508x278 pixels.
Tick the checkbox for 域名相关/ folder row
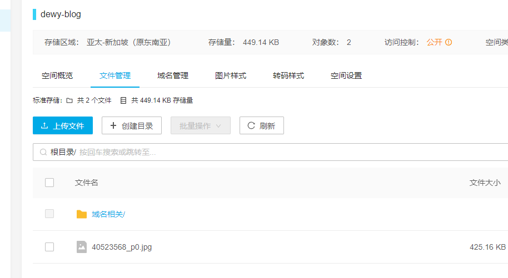click(49, 214)
